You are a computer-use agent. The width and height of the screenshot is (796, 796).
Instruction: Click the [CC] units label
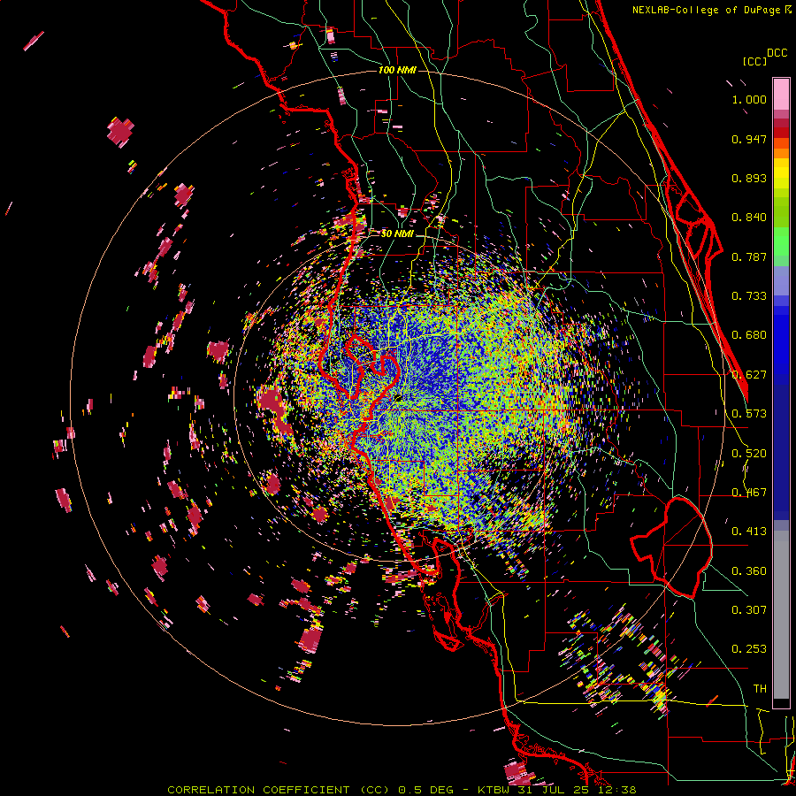pos(754,61)
